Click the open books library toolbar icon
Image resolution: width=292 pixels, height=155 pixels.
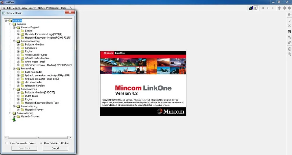(x=251, y=8)
